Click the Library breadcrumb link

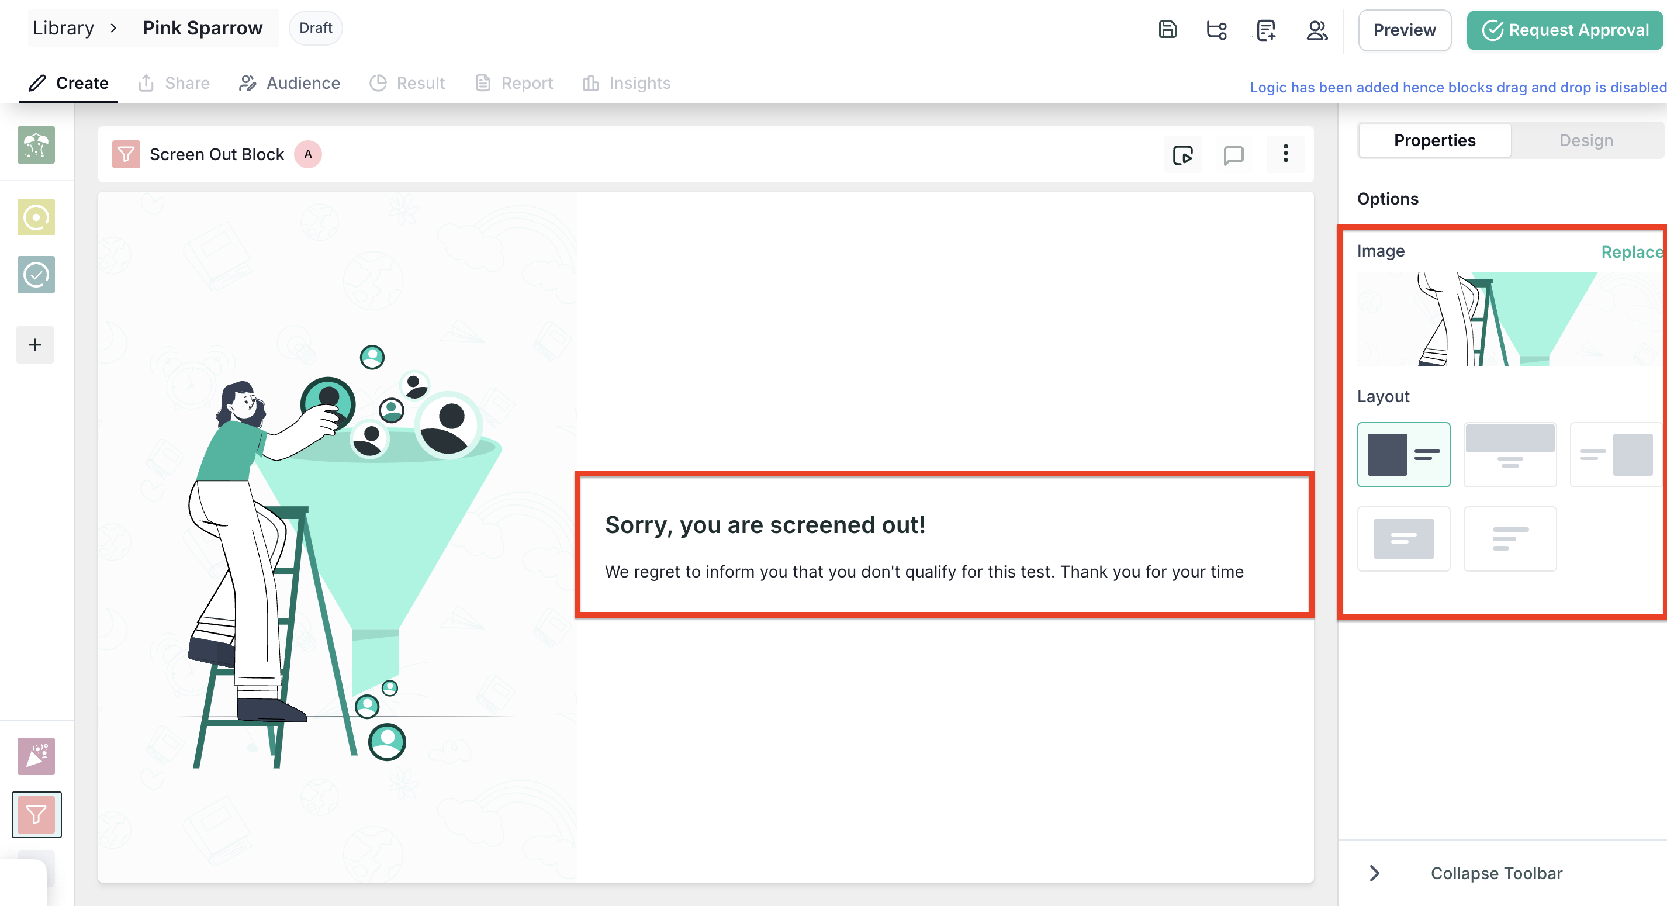(63, 28)
